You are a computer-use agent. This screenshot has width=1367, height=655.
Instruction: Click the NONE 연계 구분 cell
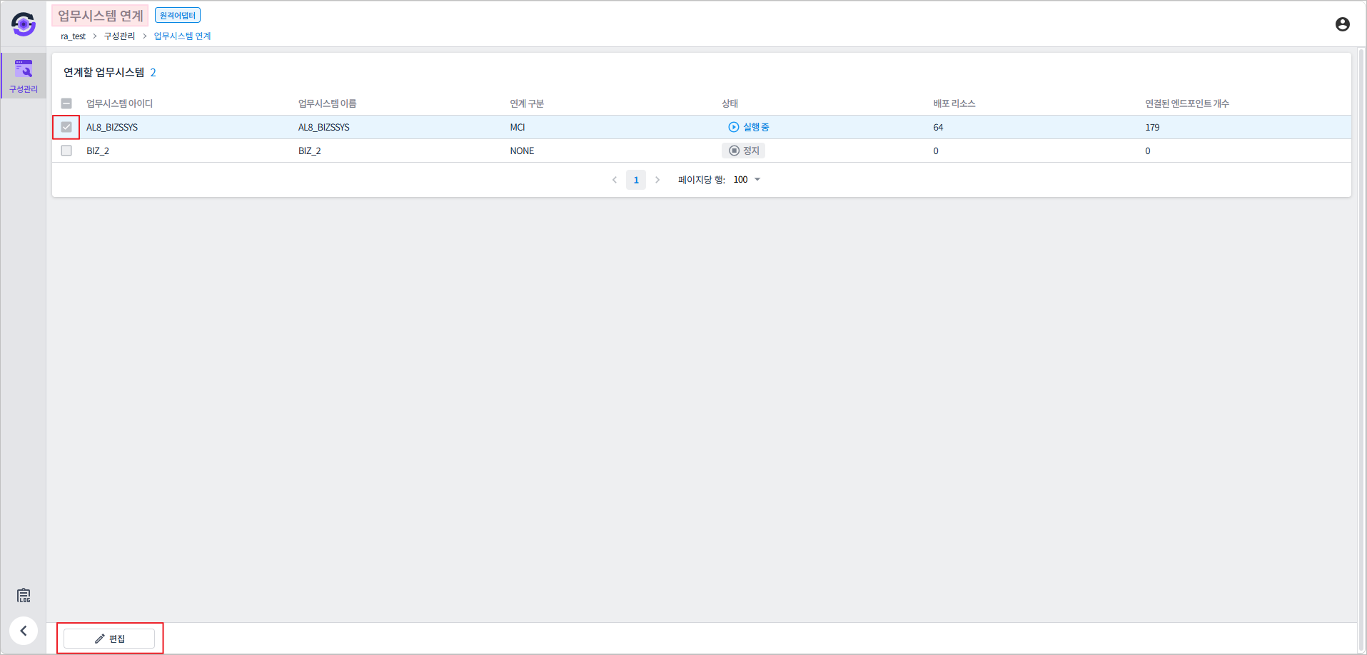522,151
